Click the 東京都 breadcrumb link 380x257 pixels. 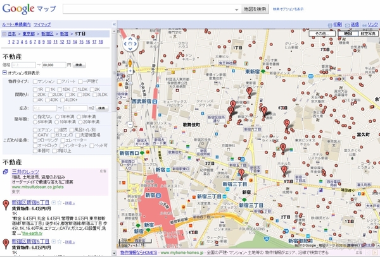[28, 34]
